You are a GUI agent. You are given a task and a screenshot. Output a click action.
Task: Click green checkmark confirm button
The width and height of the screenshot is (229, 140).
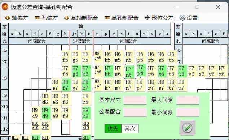coord(188,128)
